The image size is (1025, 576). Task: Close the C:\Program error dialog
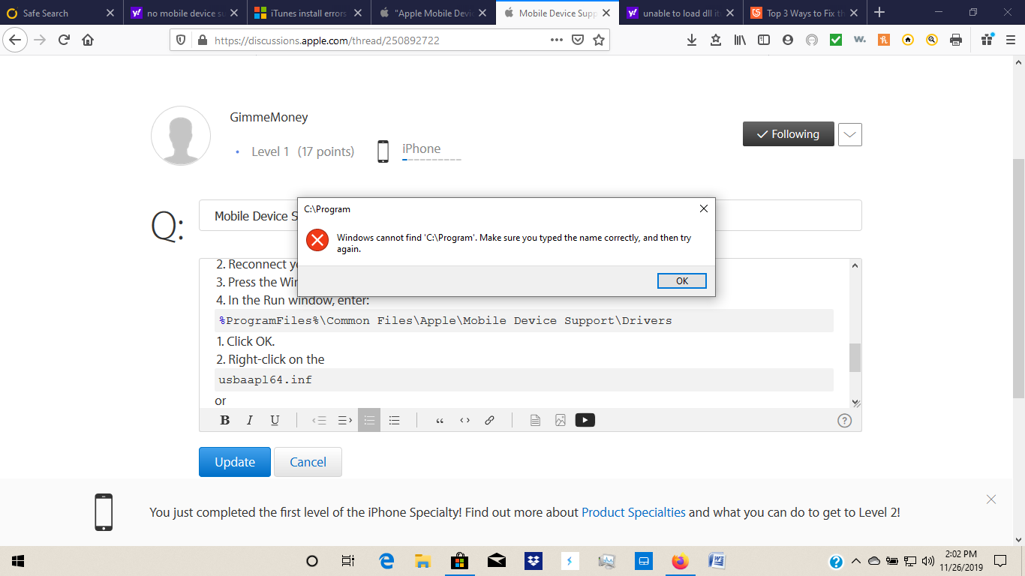point(703,208)
